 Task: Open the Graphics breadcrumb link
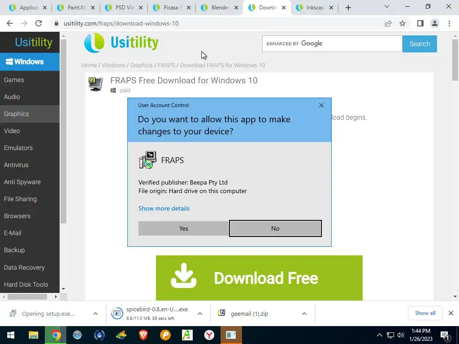(141, 65)
